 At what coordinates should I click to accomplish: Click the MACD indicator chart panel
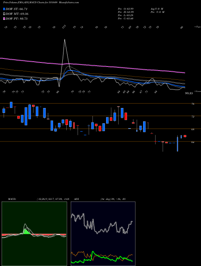coord(34,234)
